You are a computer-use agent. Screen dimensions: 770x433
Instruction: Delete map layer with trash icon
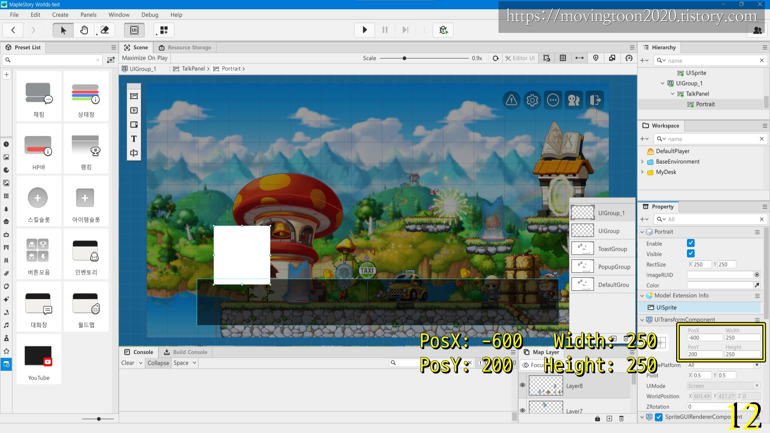tap(621, 419)
